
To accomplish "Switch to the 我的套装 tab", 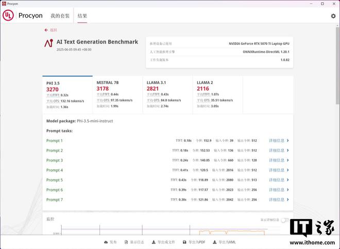I will 60,16.
